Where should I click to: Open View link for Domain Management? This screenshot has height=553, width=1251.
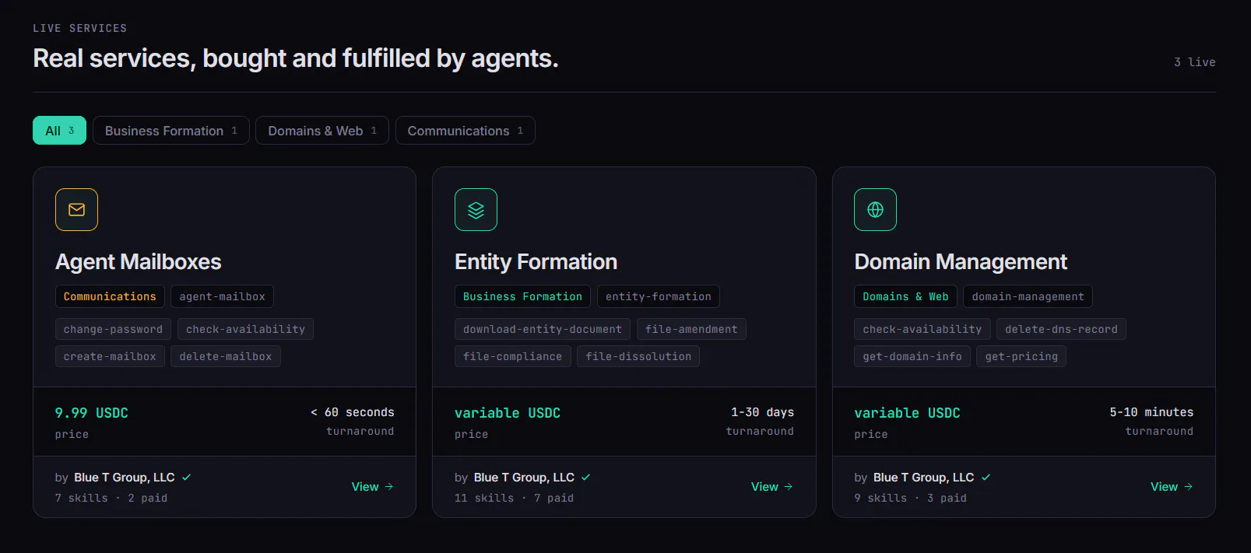(1172, 487)
